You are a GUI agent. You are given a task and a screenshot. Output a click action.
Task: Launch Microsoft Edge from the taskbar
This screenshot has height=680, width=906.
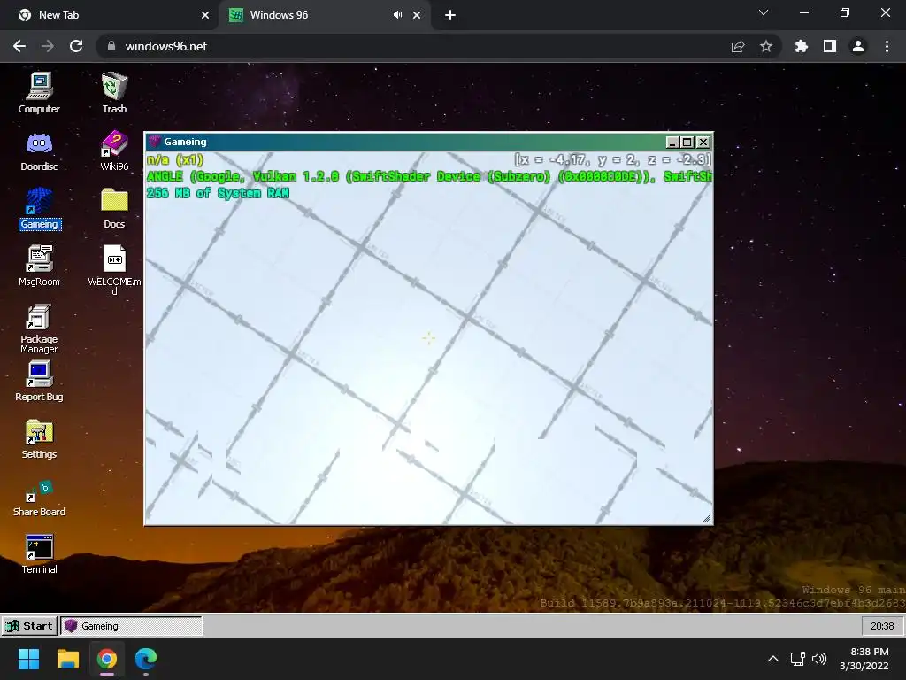(146, 659)
